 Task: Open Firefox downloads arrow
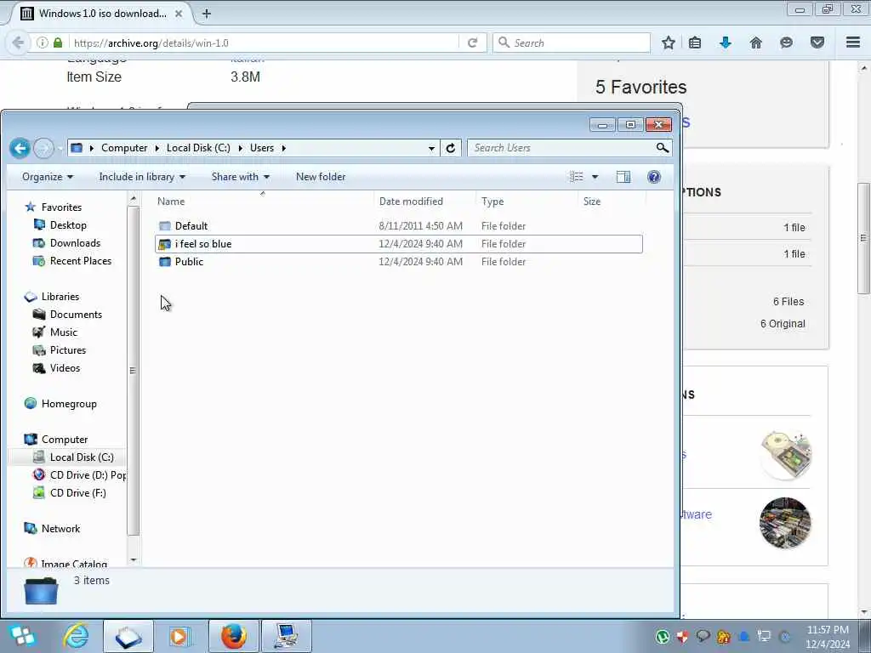(726, 43)
